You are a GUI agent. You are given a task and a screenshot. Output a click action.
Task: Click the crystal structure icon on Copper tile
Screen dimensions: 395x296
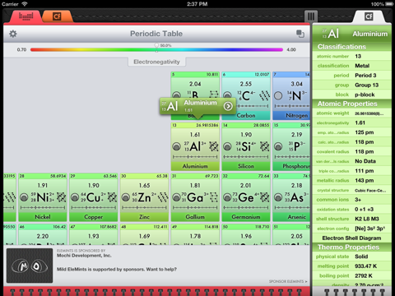[x=112, y=197]
